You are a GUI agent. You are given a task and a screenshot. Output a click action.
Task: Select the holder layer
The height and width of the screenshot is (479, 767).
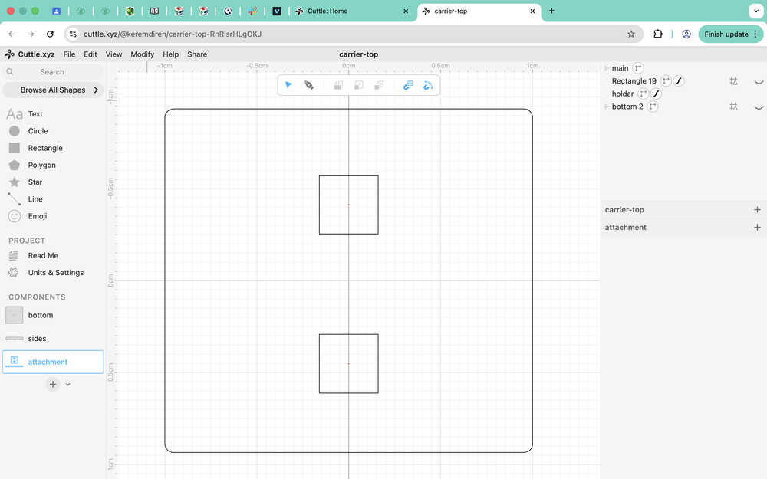623,94
